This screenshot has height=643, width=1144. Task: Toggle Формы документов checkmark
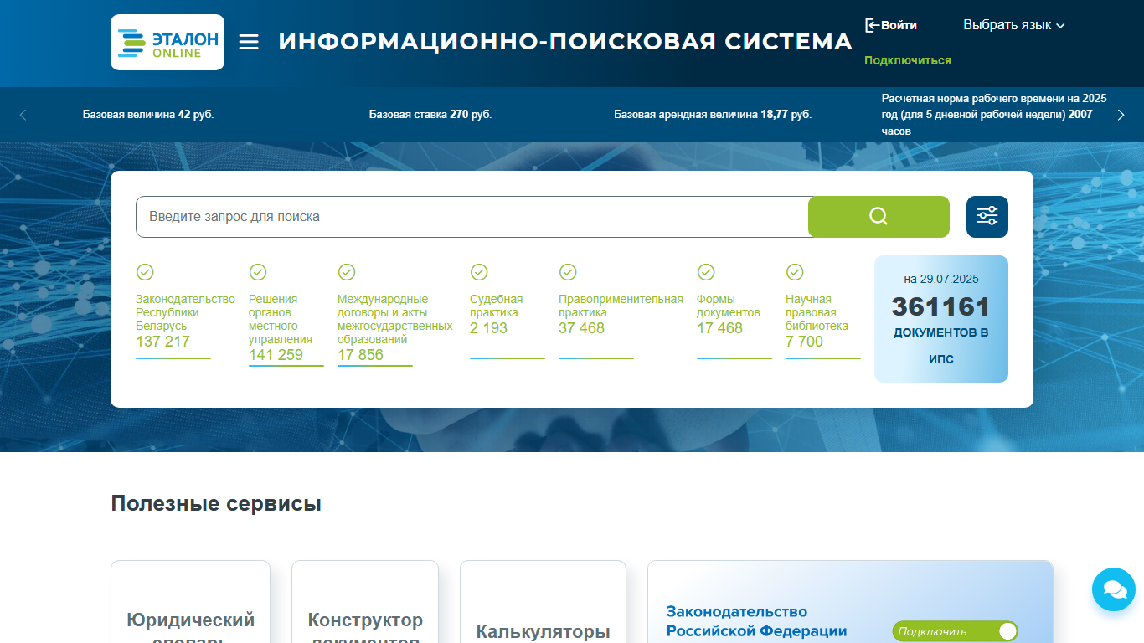(x=706, y=272)
